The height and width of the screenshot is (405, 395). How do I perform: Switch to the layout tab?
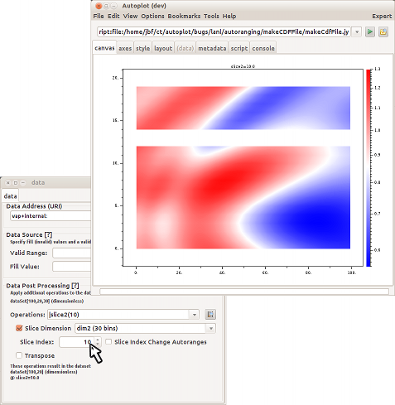pos(163,48)
